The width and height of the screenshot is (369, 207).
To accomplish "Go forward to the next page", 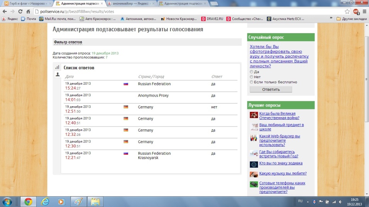I will 12,11.
